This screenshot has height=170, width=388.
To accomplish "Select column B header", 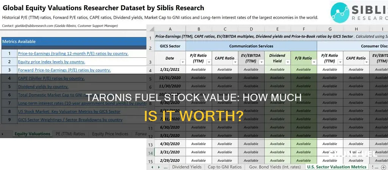I will (x=199, y=29).
